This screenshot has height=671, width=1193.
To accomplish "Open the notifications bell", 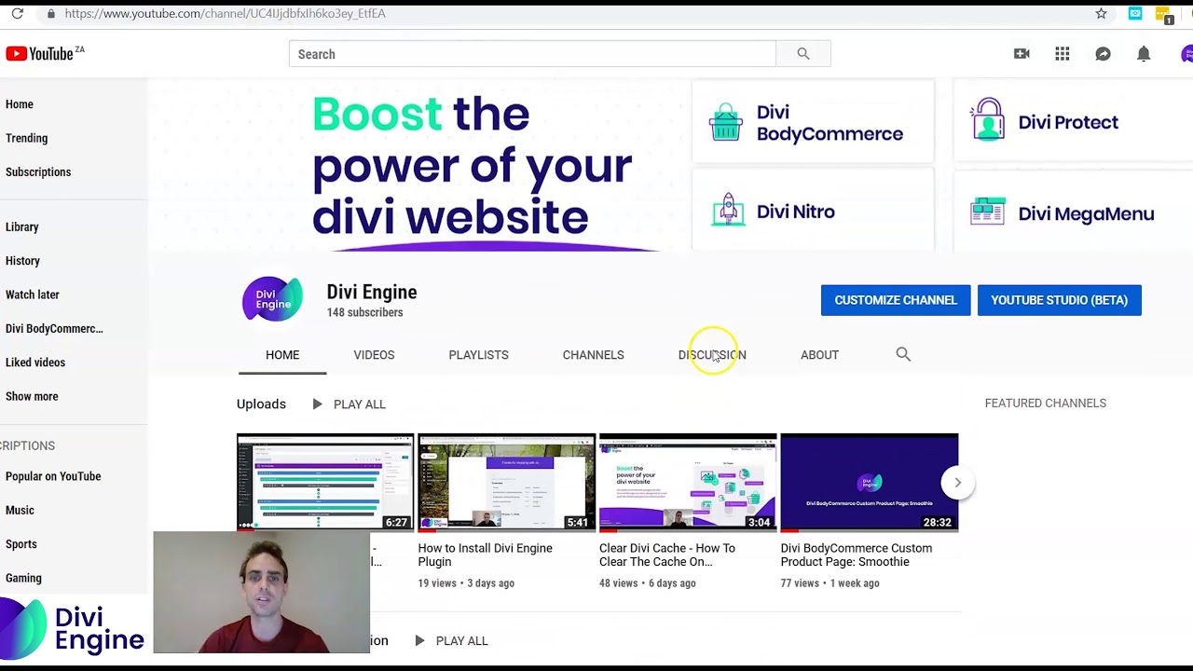I will [x=1144, y=54].
